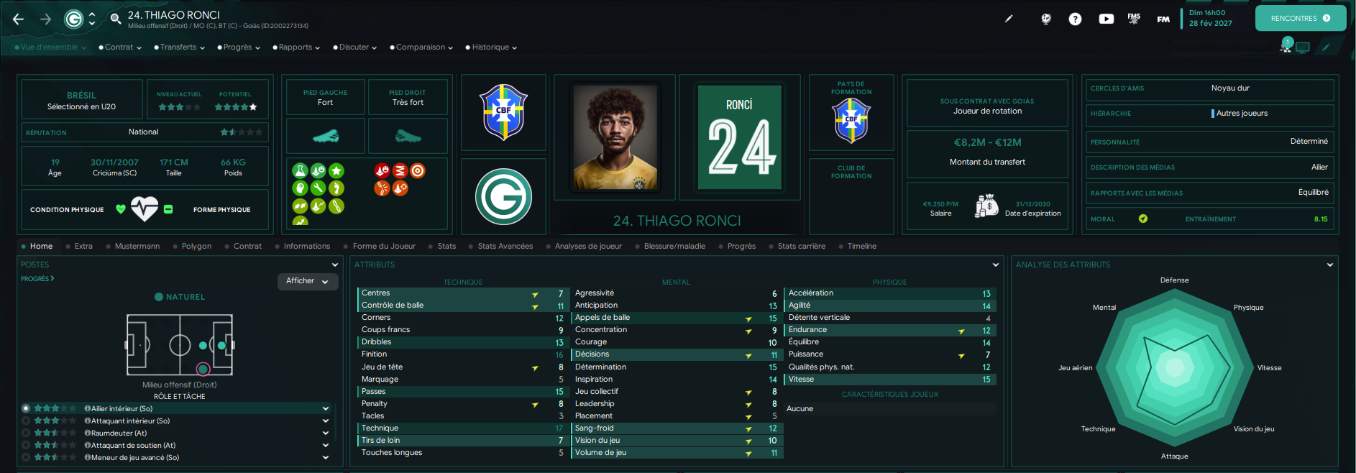Click the YouTube play icon
This screenshot has height=473, width=1356.
[1106, 19]
